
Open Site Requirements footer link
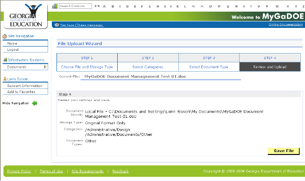tap(87, 171)
